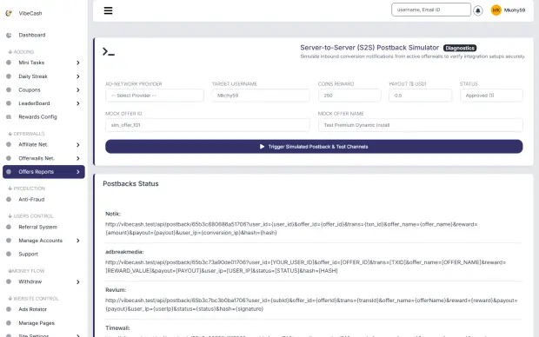Click the Mock Offer Name field

coord(421,125)
